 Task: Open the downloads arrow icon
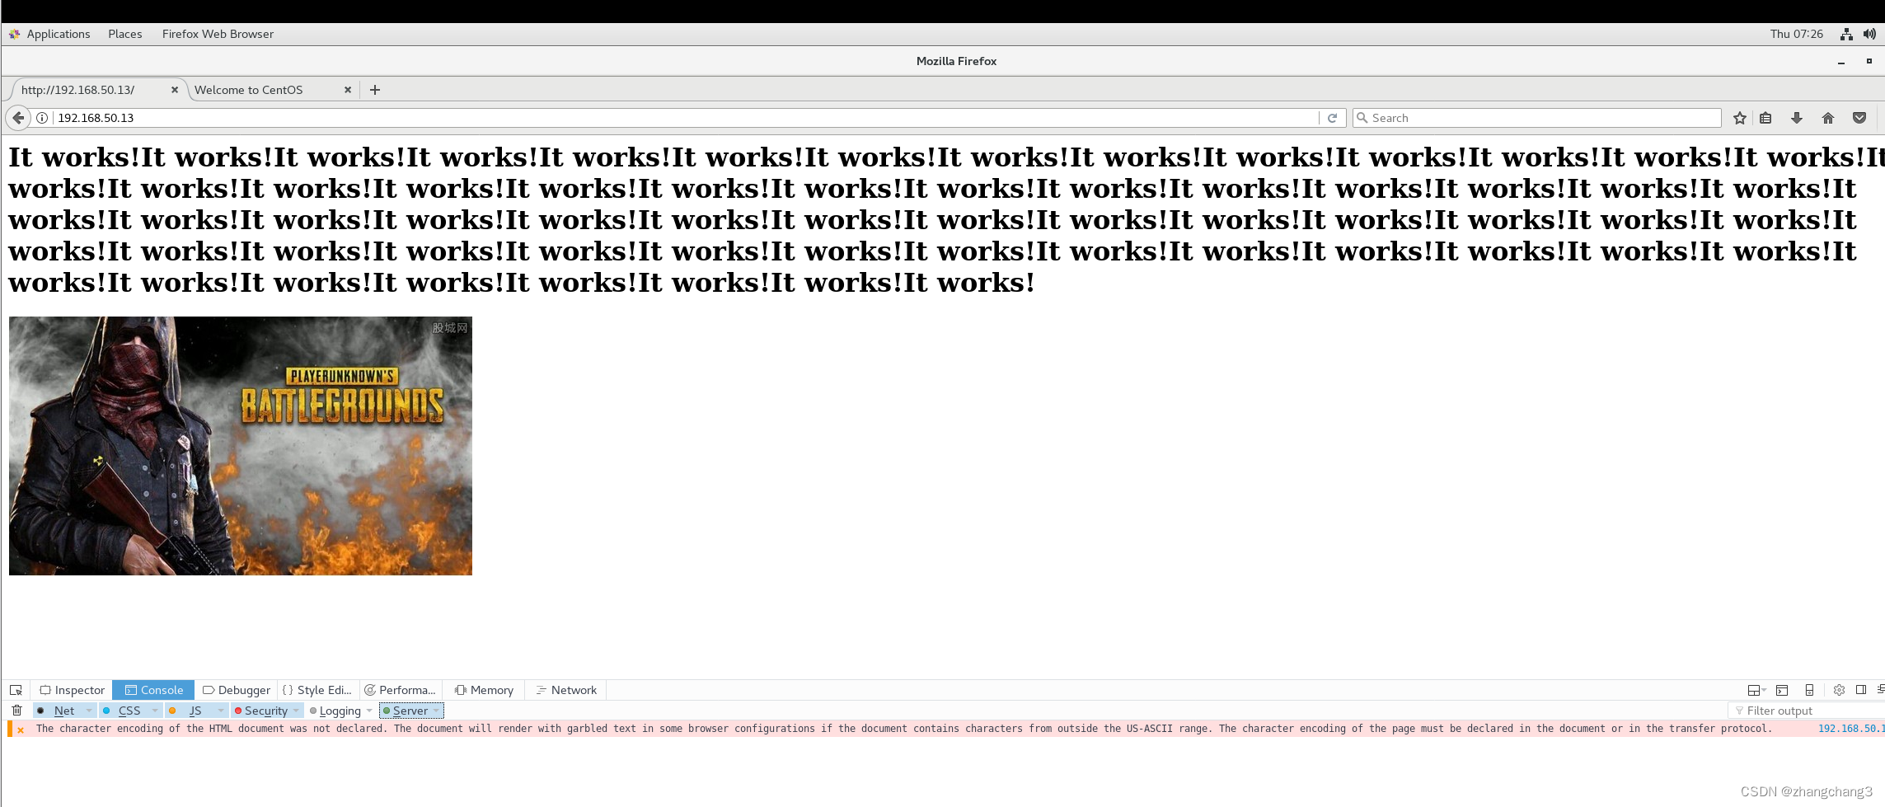point(1797,118)
